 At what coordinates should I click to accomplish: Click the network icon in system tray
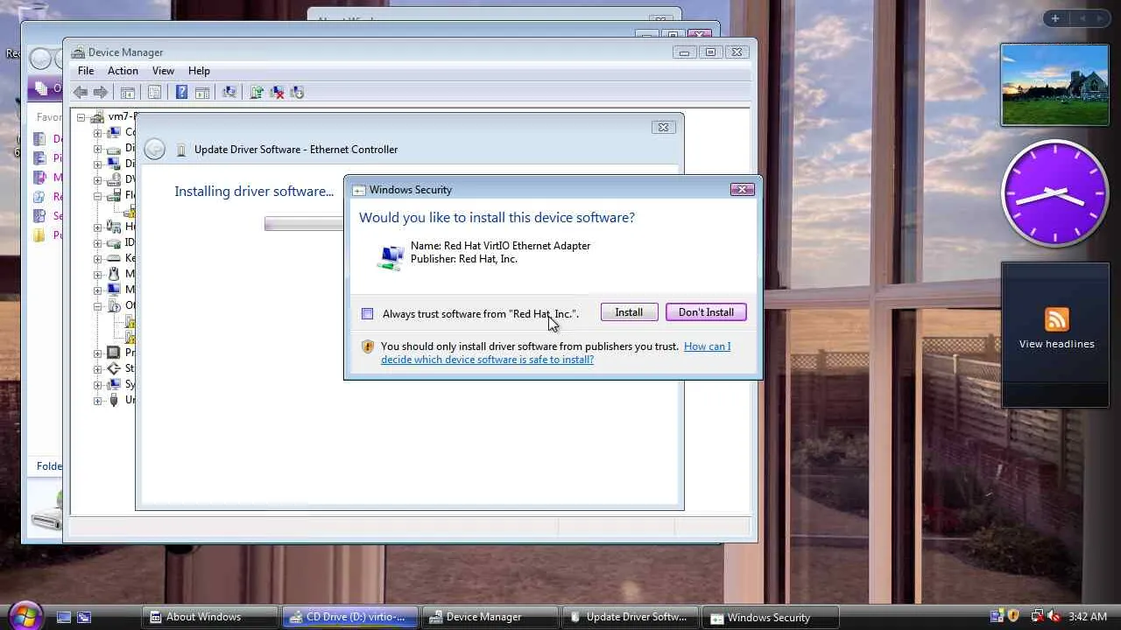pos(1036,617)
